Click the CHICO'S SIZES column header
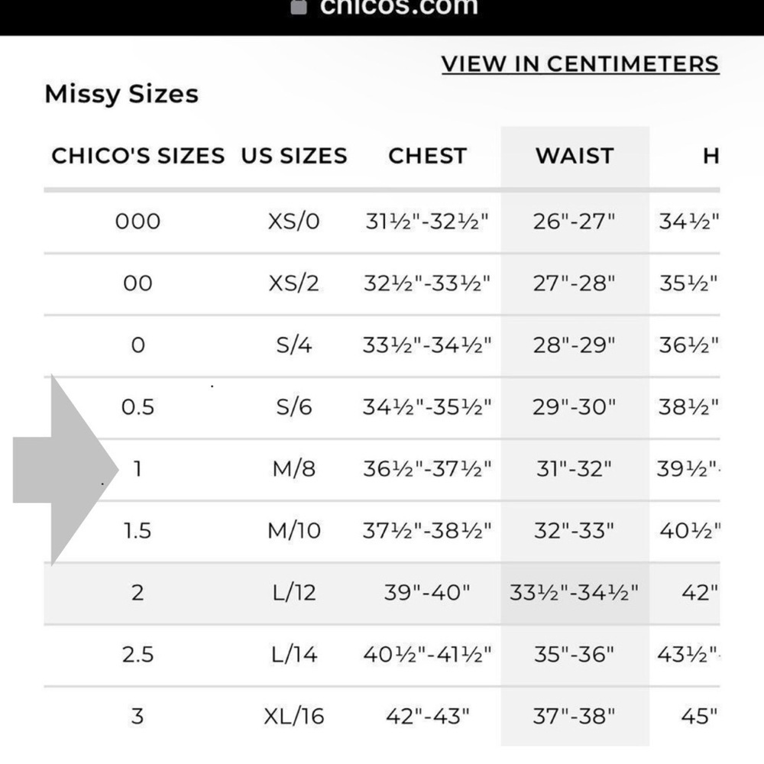 [x=138, y=156]
